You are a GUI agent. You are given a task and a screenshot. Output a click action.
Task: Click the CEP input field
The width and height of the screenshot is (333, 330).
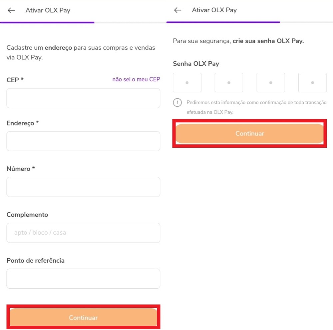click(x=83, y=98)
